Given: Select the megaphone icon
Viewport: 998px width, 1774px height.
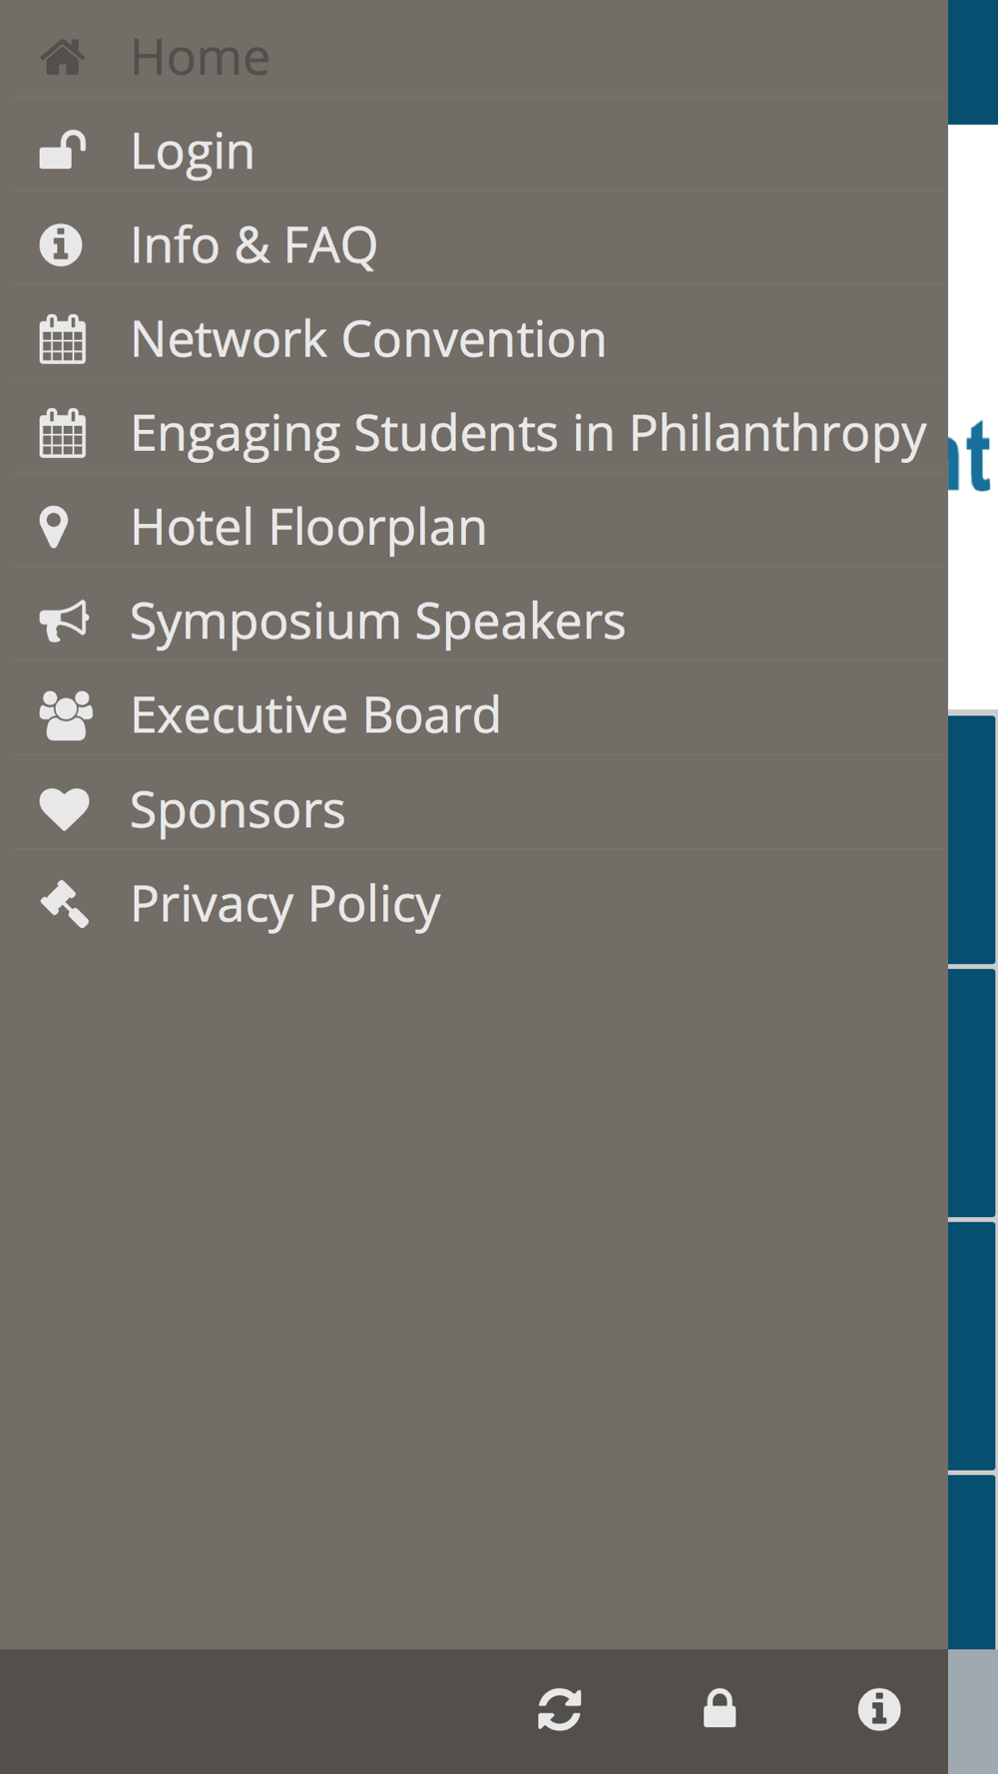Looking at the screenshot, I should pos(64,621).
